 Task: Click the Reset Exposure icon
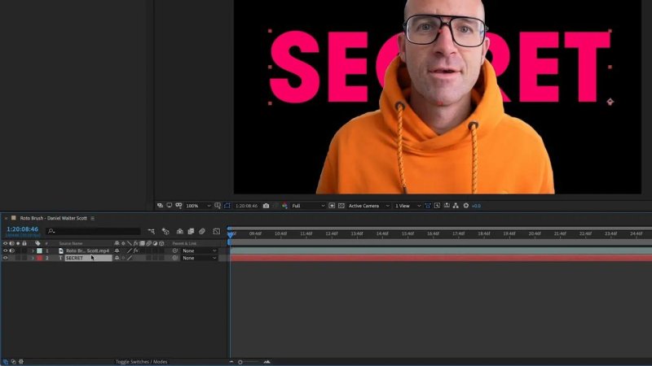pos(465,206)
